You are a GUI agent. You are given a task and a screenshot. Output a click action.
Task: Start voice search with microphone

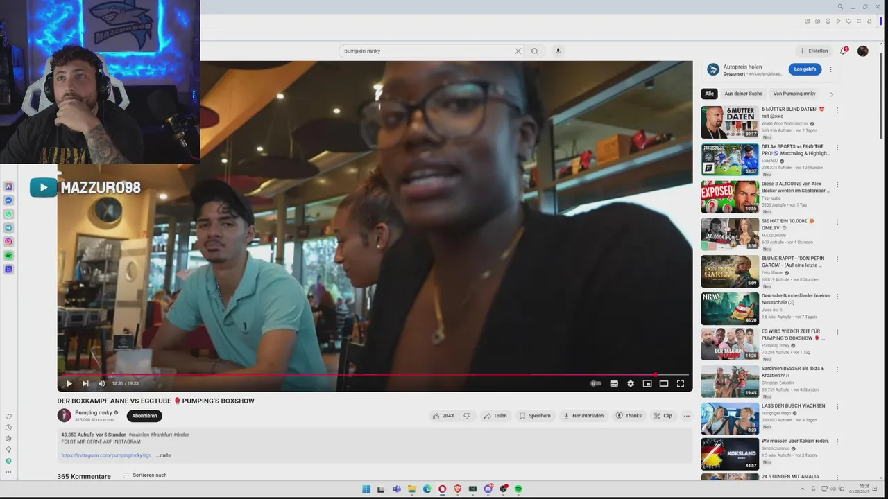(558, 51)
